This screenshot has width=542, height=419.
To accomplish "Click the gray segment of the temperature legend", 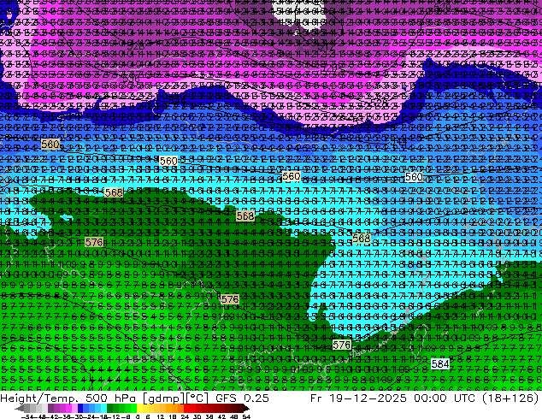I will pyautogui.click(x=27, y=409).
